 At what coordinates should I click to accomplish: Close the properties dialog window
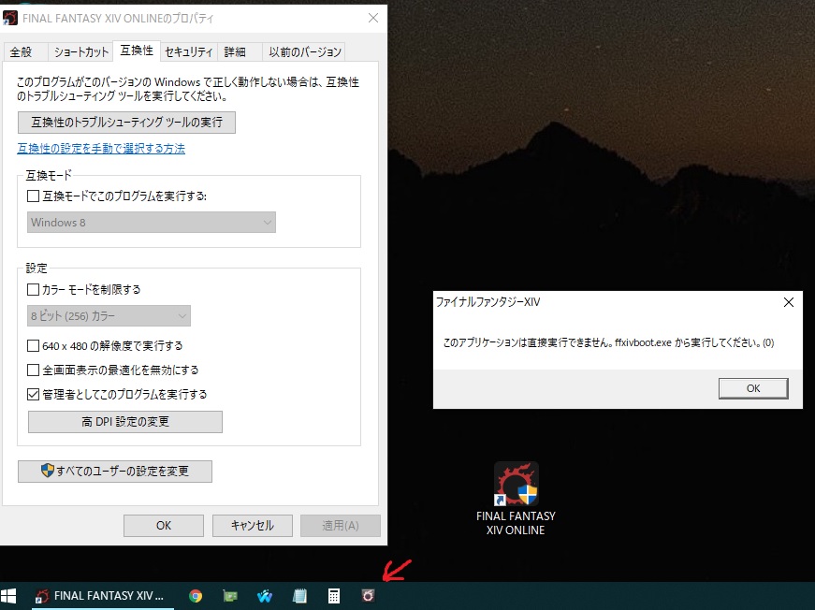373,18
